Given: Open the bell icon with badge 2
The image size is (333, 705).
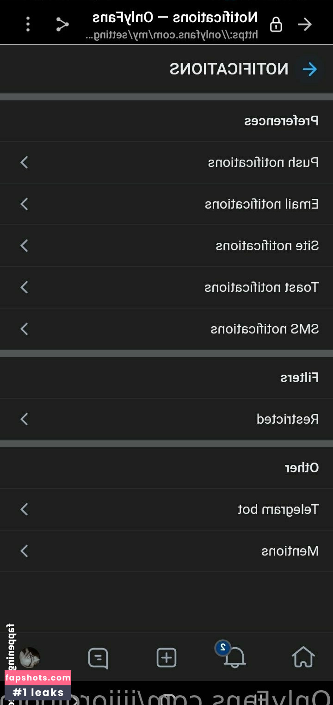Looking at the screenshot, I should 234,657.
